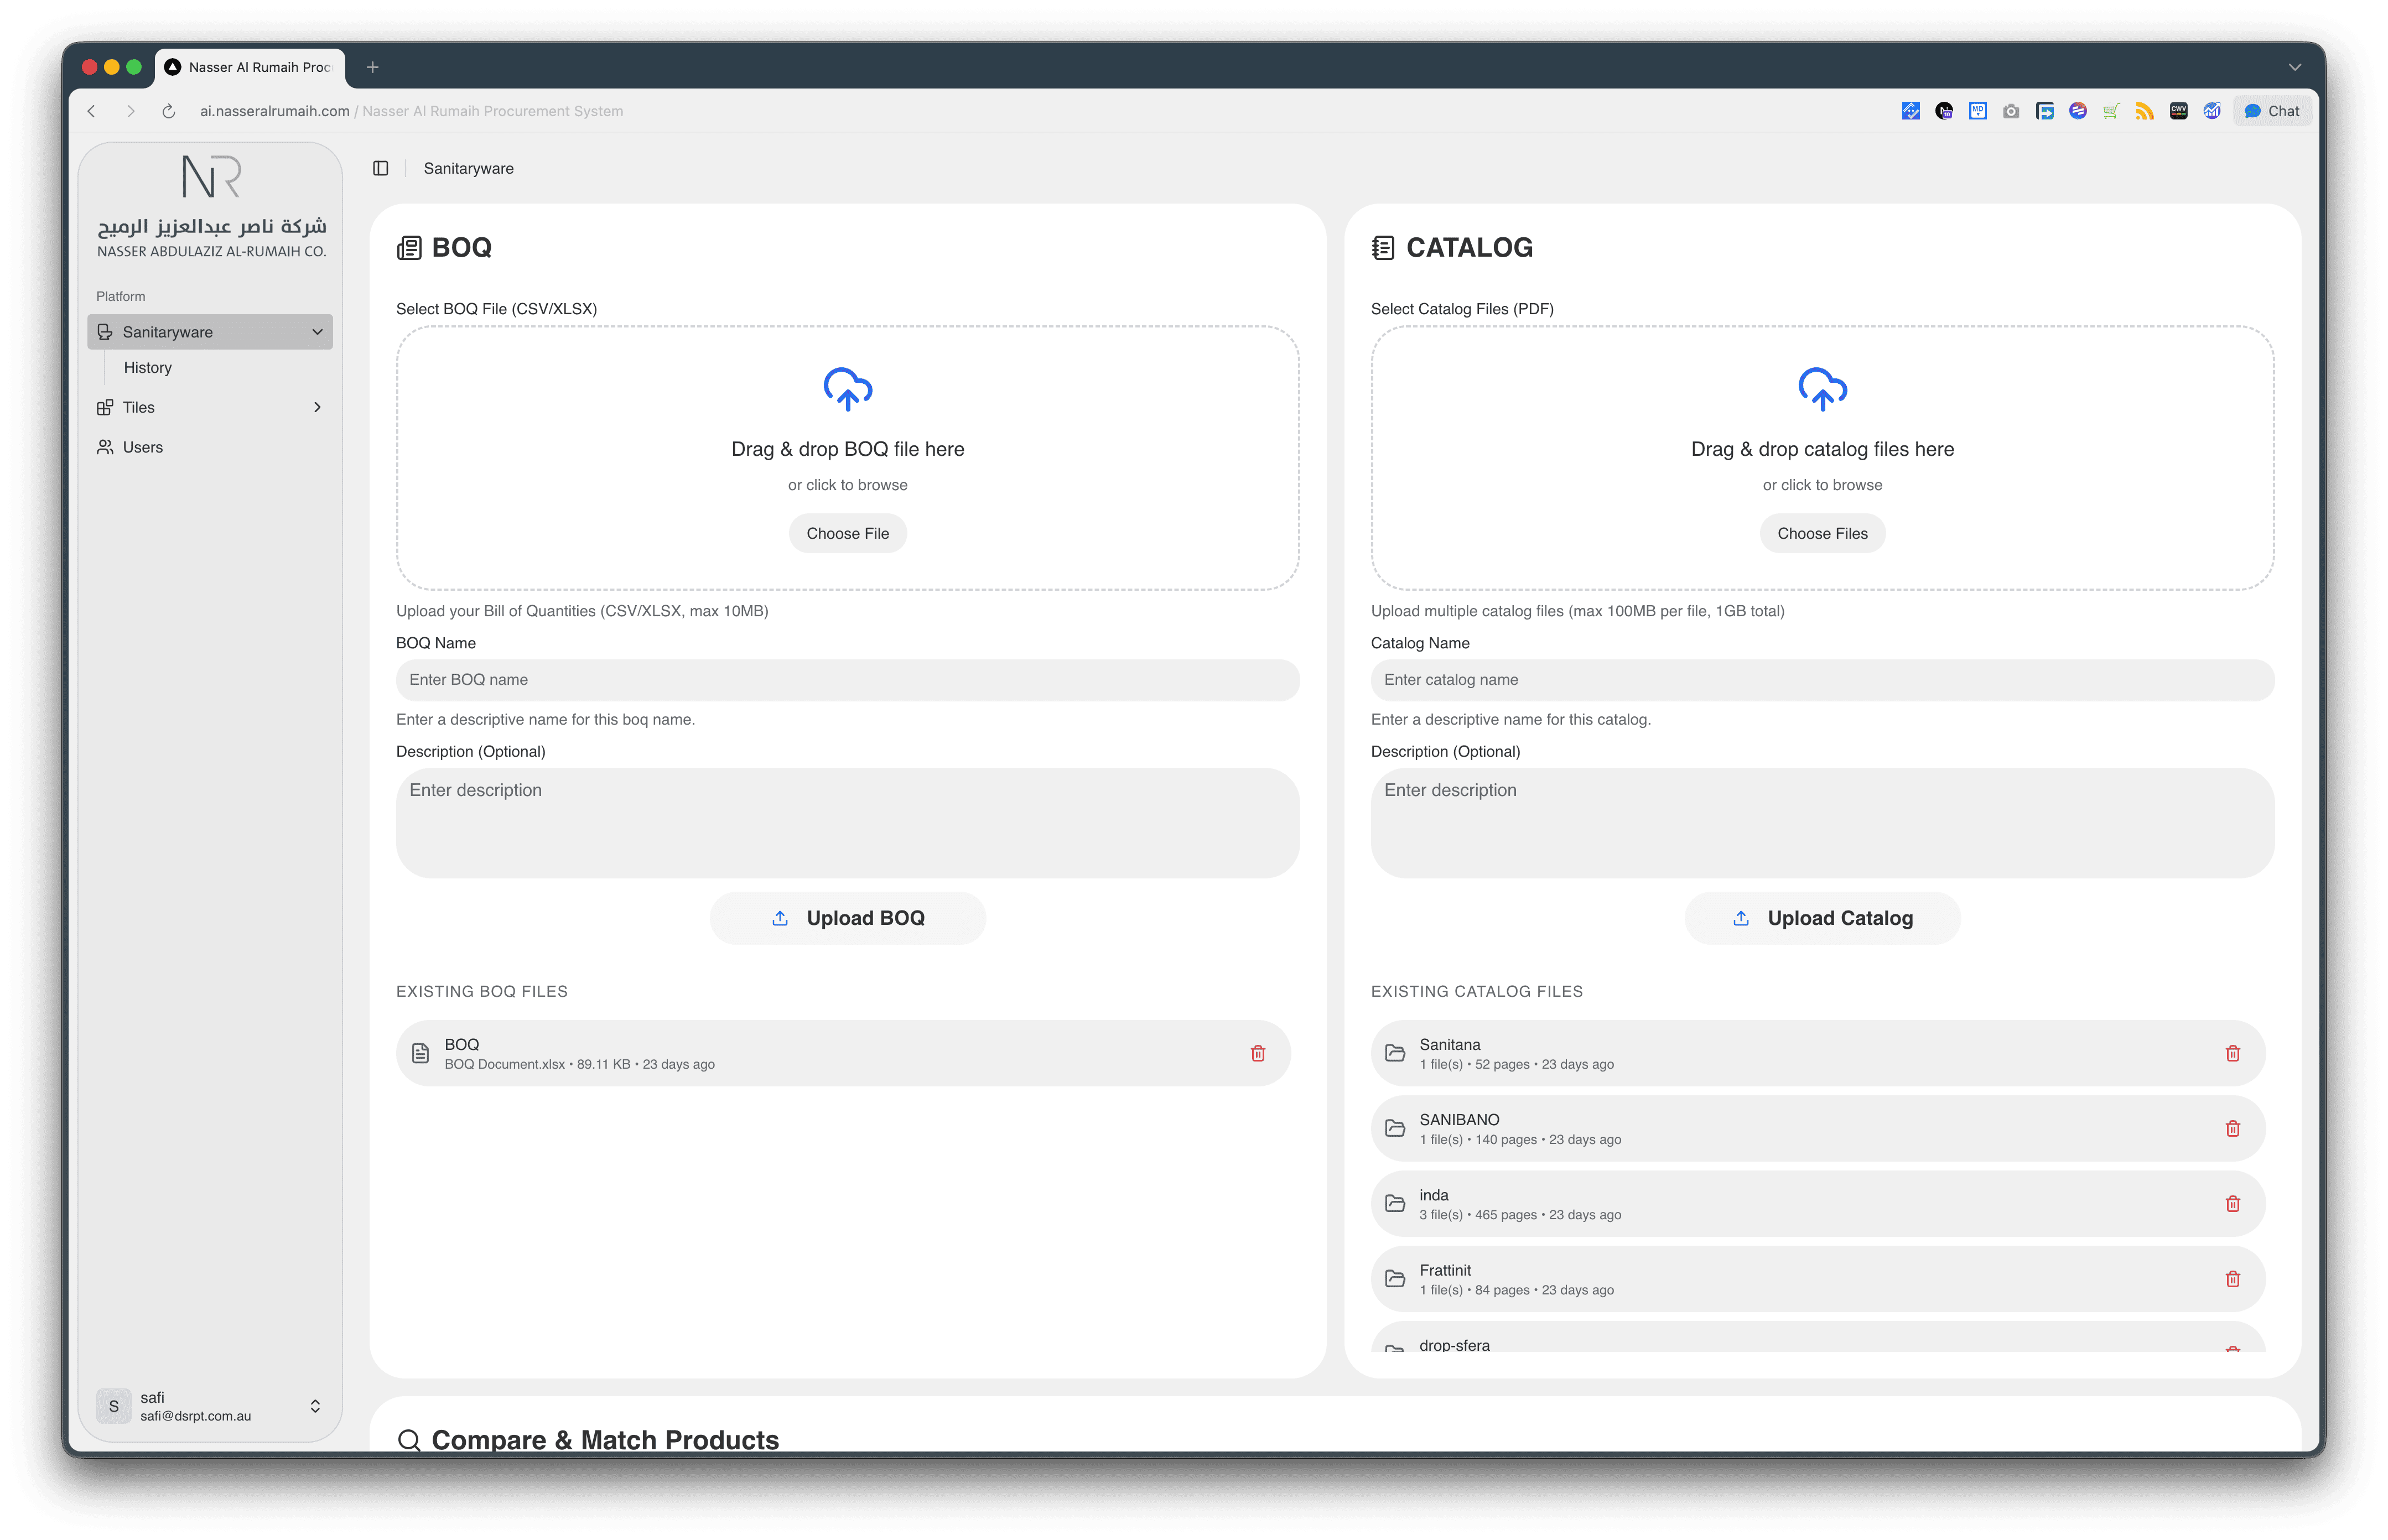
Task: Expand the Tiles chevron arrow
Action: [318, 407]
